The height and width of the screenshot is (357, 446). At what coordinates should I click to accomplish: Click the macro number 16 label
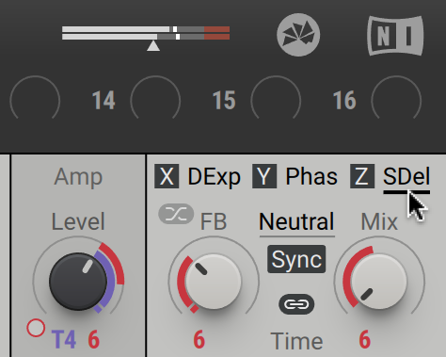344,101
